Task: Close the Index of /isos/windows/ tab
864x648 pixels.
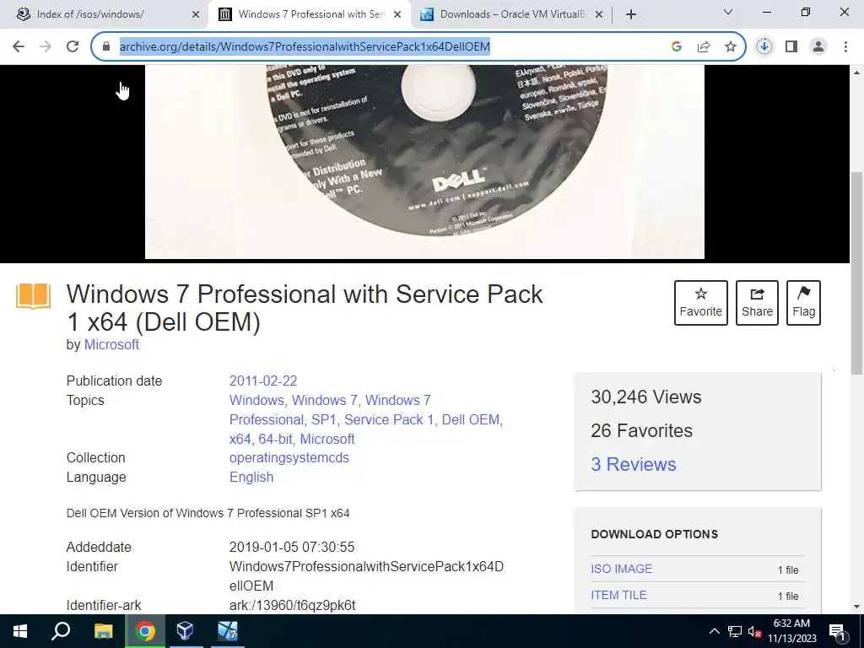Action: click(195, 15)
